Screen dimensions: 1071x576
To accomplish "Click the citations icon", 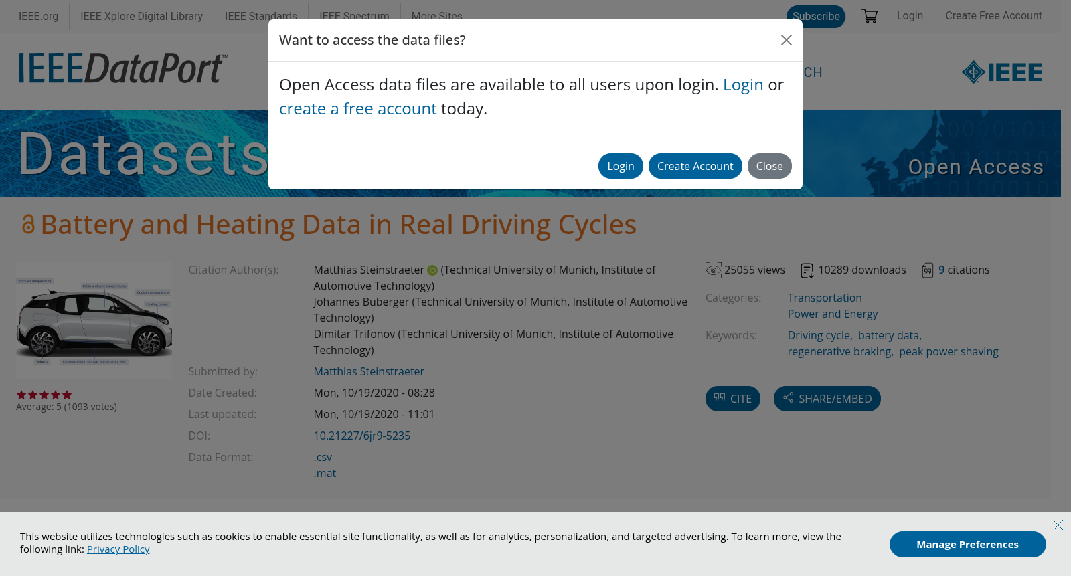I will click(928, 270).
